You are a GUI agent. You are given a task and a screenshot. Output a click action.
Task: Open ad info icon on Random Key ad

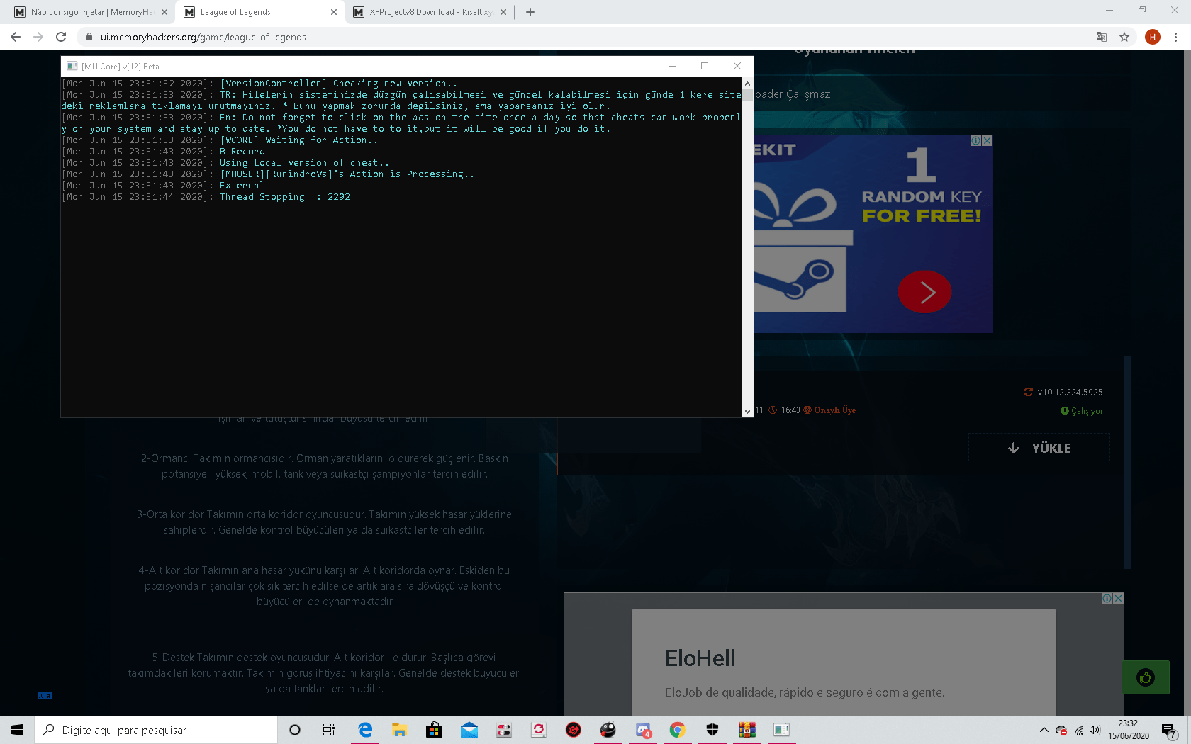click(x=976, y=141)
